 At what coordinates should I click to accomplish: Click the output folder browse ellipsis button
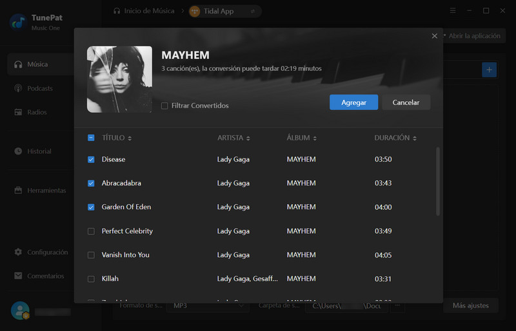tap(397, 306)
